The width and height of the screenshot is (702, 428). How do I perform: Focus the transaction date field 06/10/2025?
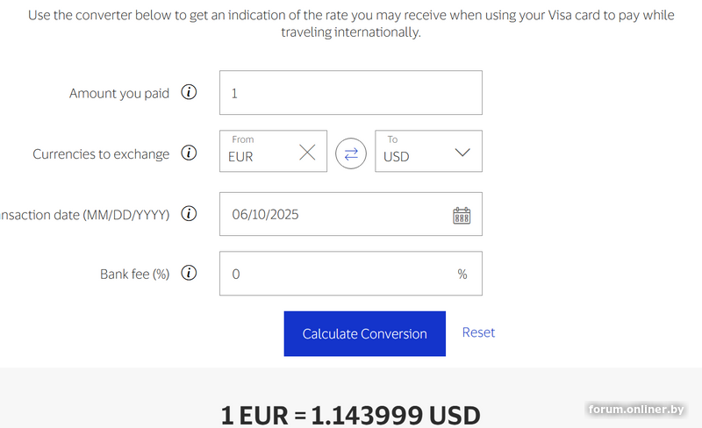(350, 214)
